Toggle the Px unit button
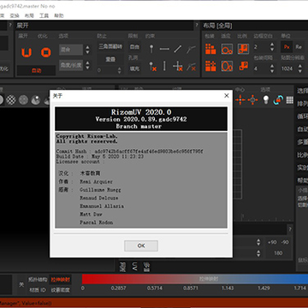Screen dimensions: 308x308 point(287,47)
